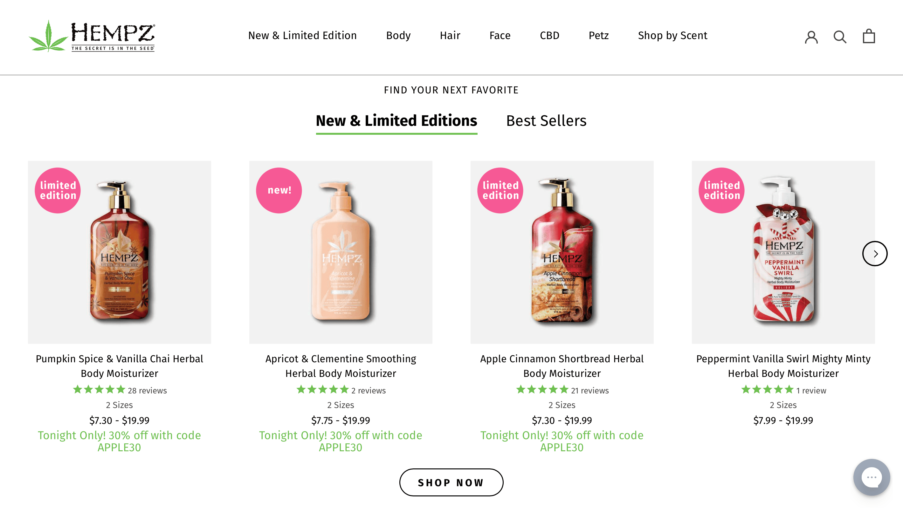Click the search magnifier icon
903x511 pixels.
click(x=840, y=37)
